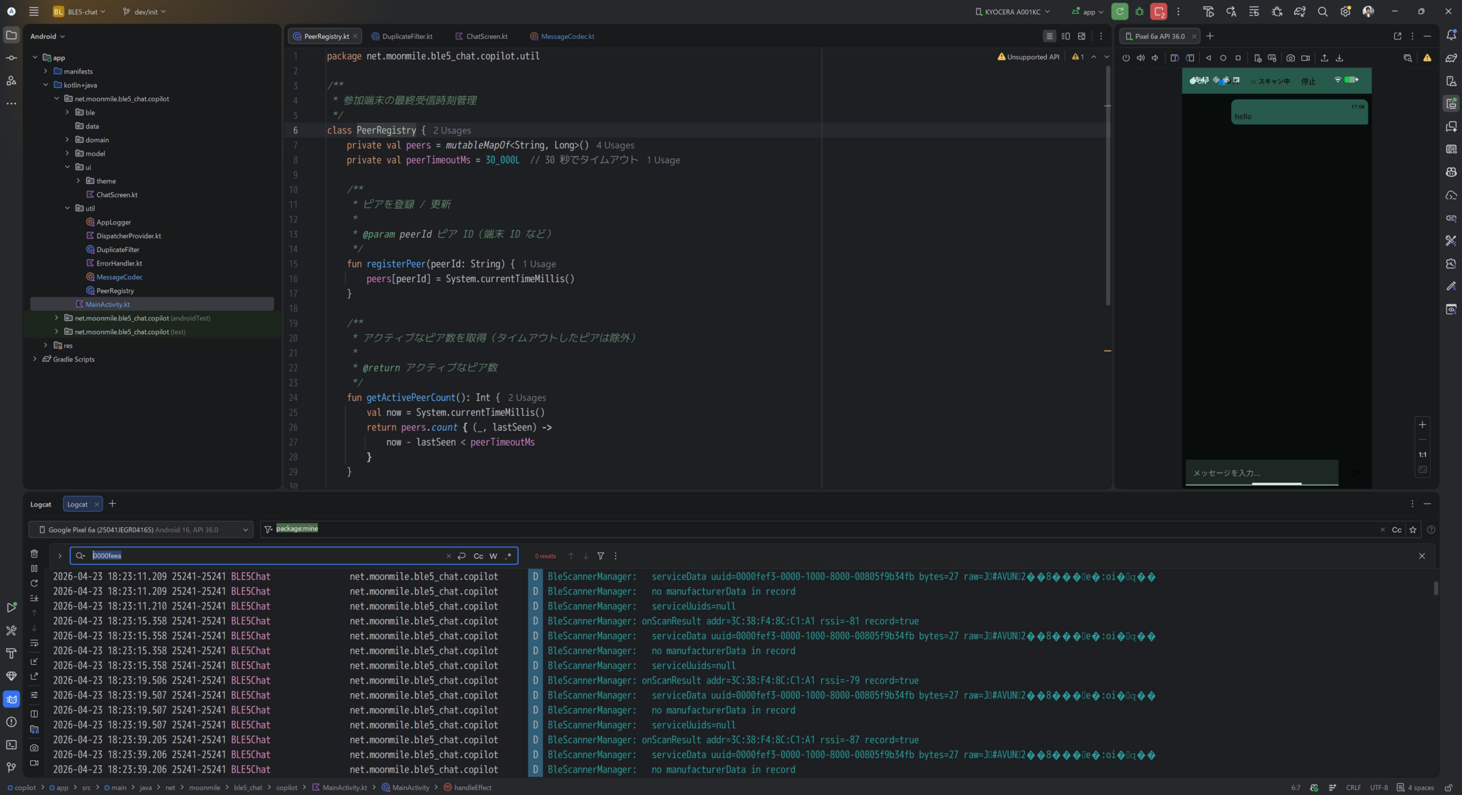Clear Logcat with trash icon

[34, 553]
